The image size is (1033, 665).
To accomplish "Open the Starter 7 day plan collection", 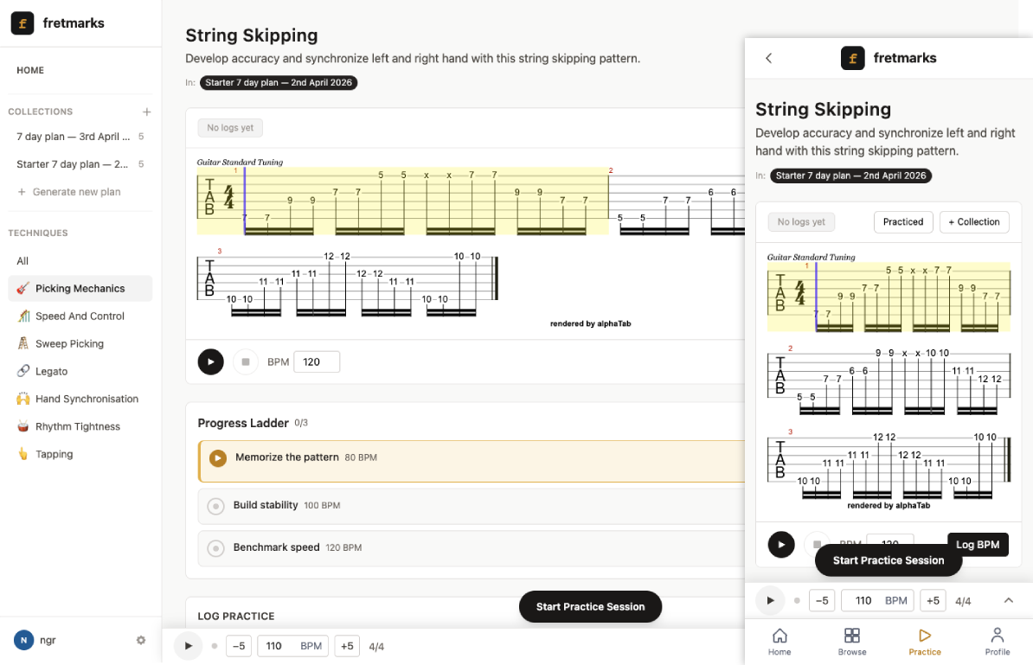I will [73, 164].
